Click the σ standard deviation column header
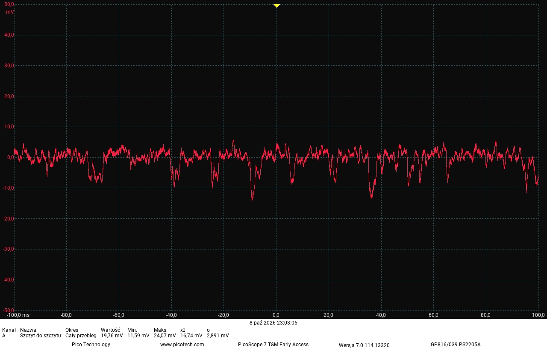 pyautogui.click(x=209, y=330)
